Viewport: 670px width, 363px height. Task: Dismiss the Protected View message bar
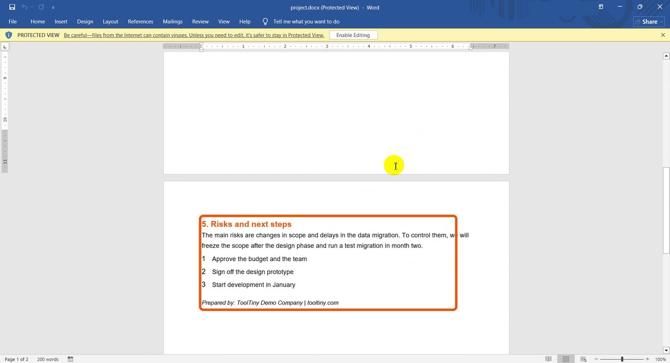[x=663, y=35]
